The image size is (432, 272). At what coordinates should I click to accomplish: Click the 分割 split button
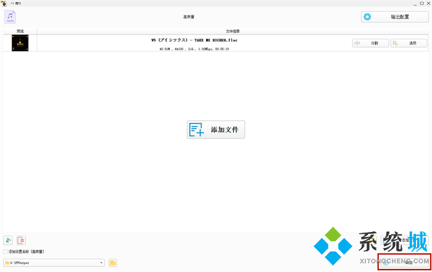[x=370, y=43]
